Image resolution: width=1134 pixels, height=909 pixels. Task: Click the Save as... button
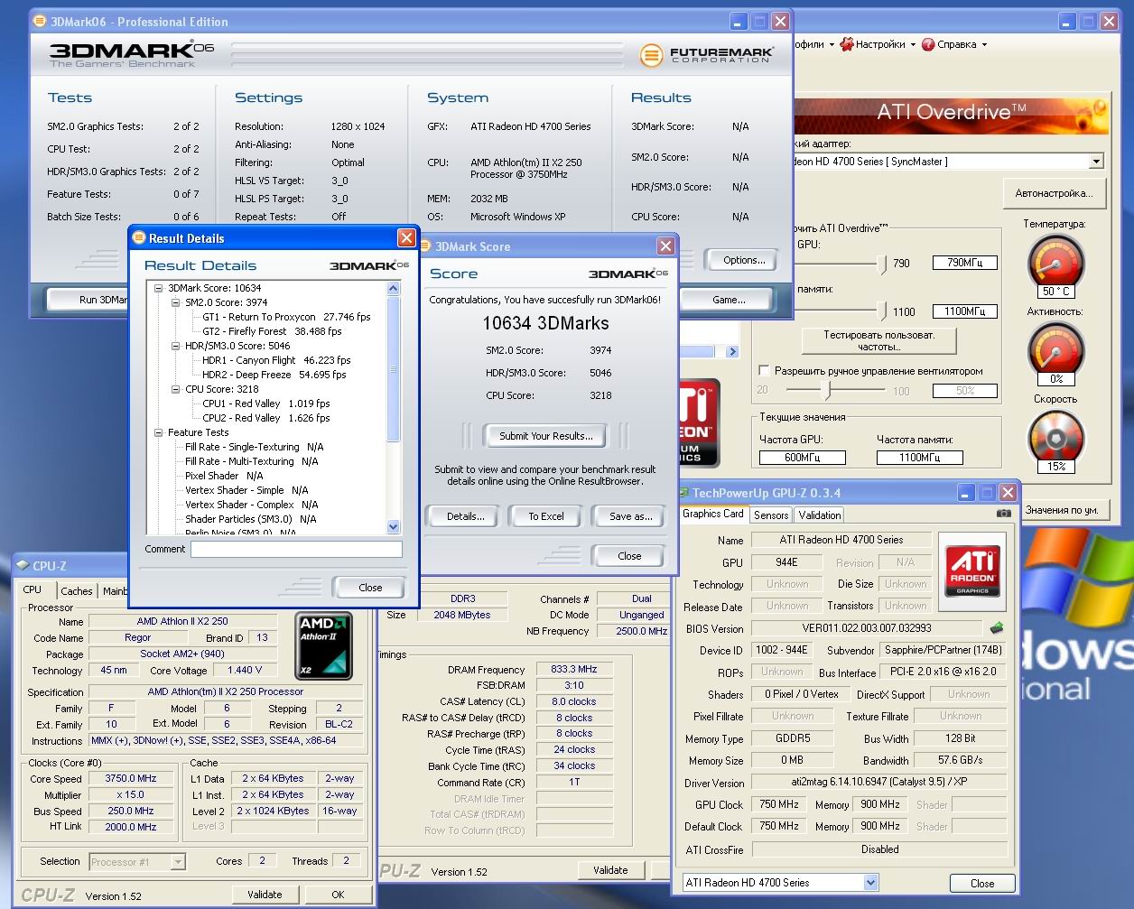630,516
